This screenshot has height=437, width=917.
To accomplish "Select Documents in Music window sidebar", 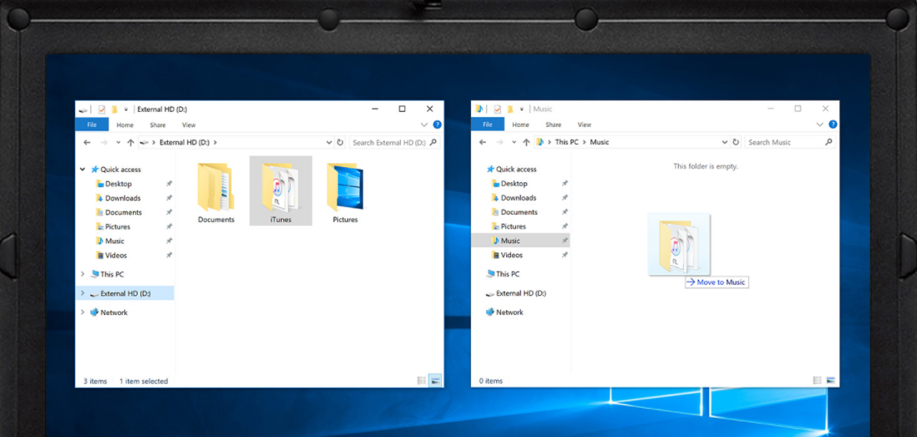I will 519,212.
